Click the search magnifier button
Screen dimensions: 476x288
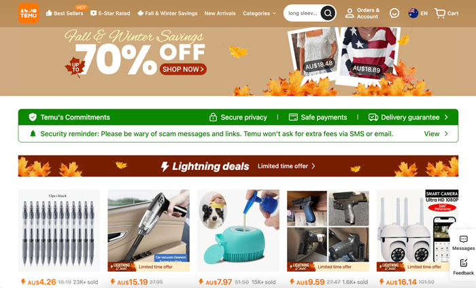click(328, 13)
